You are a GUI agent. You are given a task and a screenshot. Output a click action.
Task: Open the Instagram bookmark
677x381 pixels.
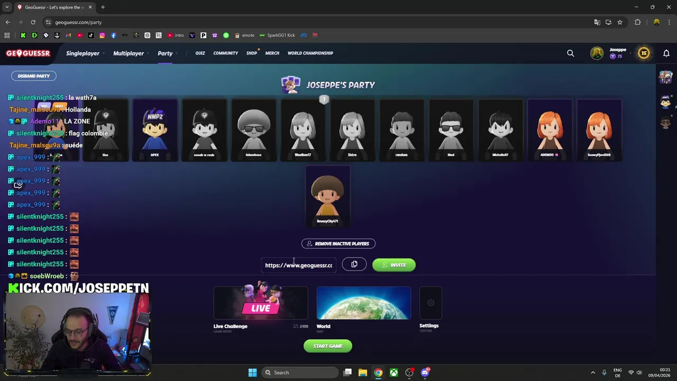pyautogui.click(x=102, y=35)
